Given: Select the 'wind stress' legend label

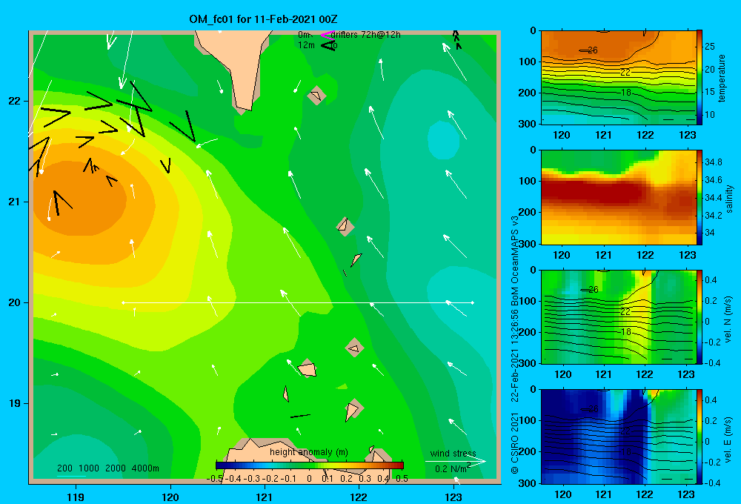Looking at the screenshot, I should tap(453, 453).
